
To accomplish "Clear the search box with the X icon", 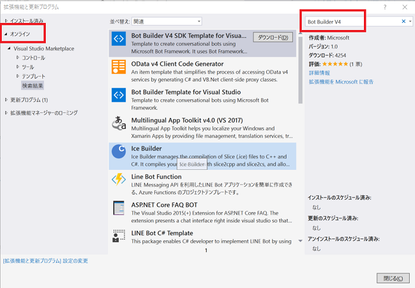I will pyautogui.click(x=403, y=22).
